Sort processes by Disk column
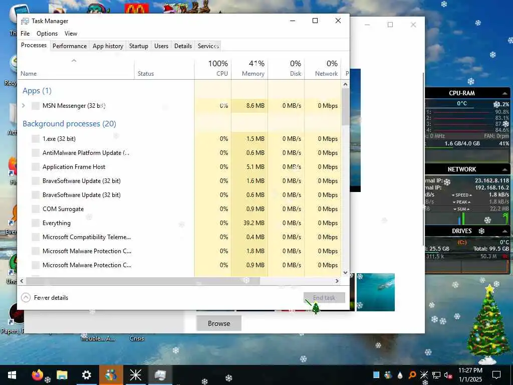This screenshot has height=385, width=513. coord(286,69)
